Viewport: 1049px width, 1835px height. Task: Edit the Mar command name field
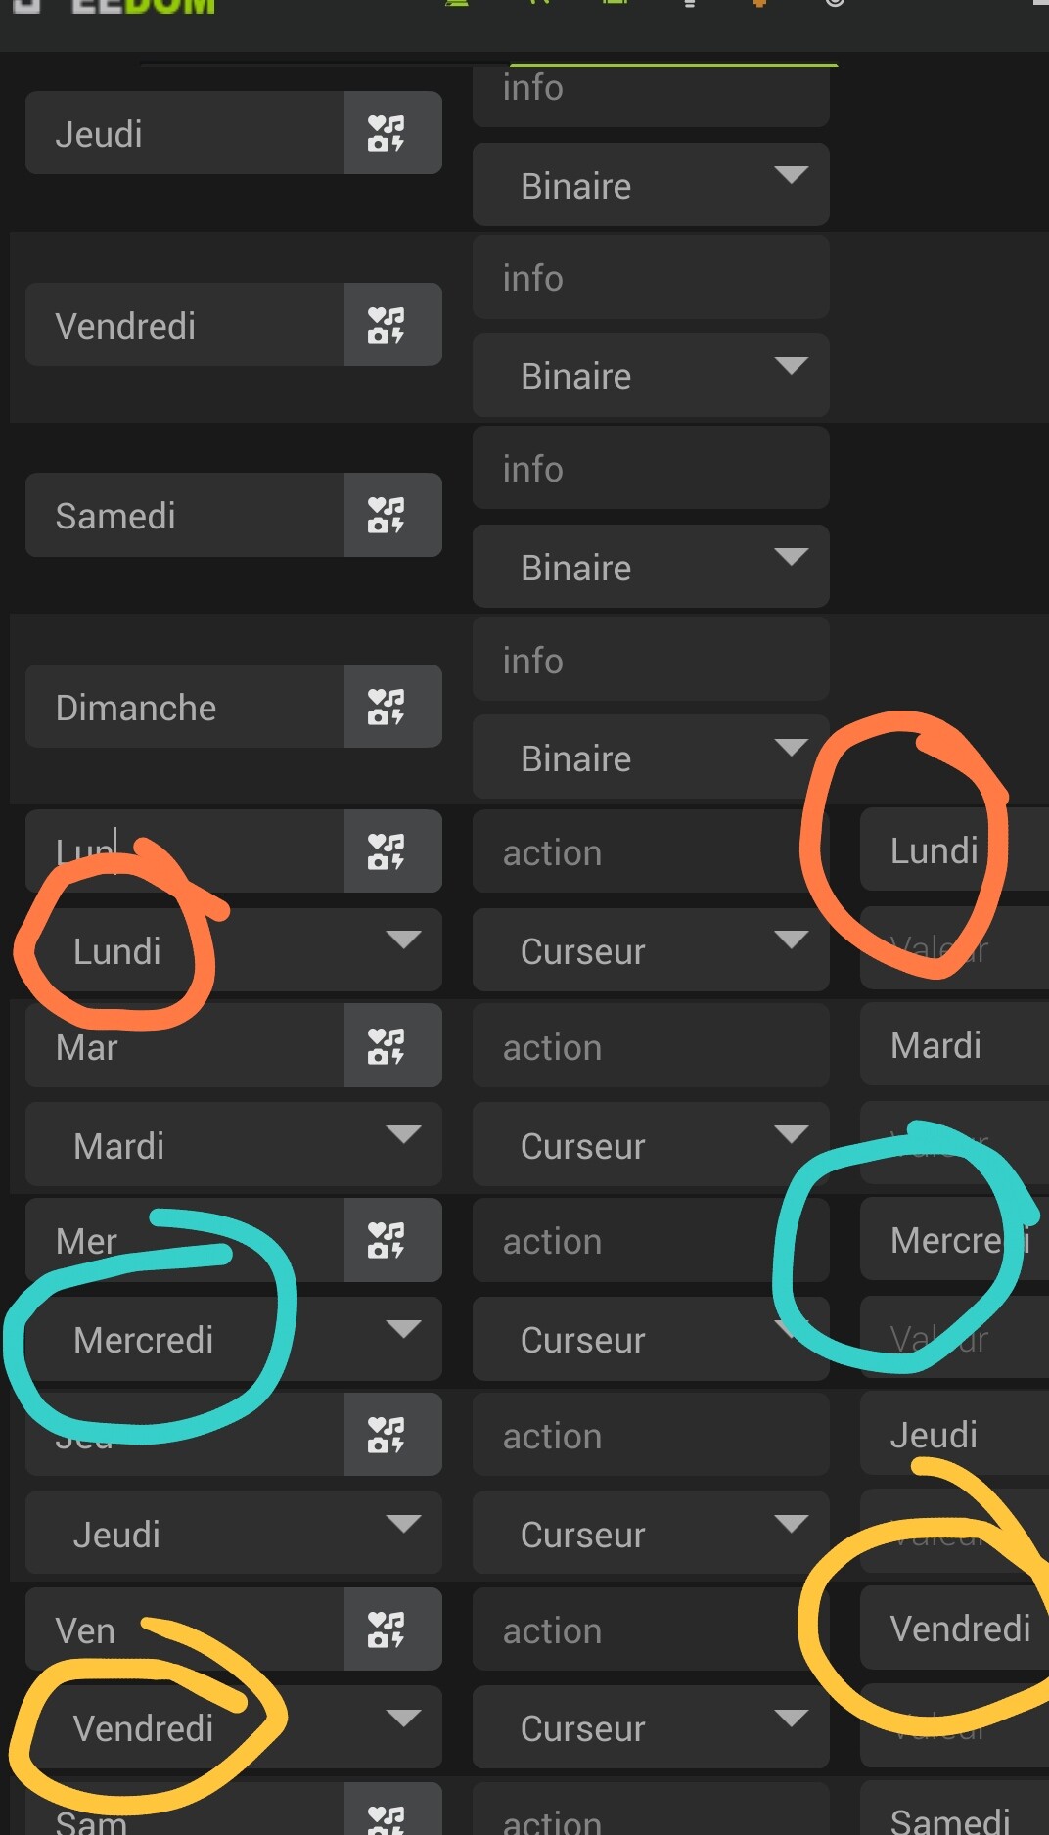[x=185, y=1045]
